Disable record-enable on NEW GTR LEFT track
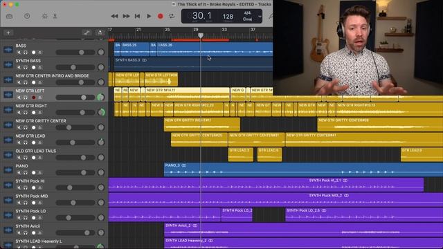The width and height of the screenshot is (443, 249). (x=33, y=98)
